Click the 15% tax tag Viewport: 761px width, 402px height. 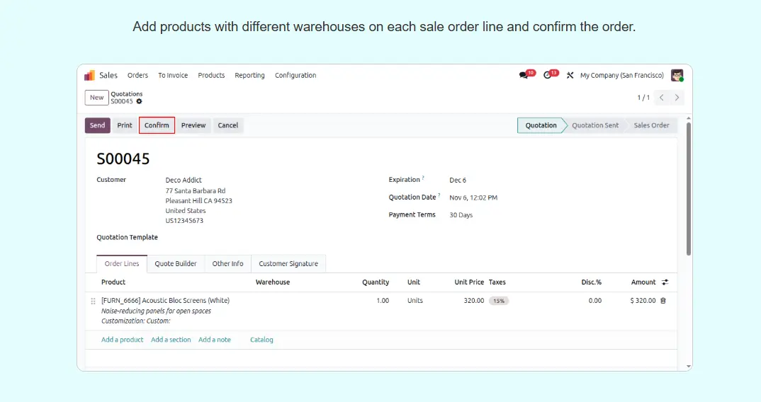coord(499,301)
